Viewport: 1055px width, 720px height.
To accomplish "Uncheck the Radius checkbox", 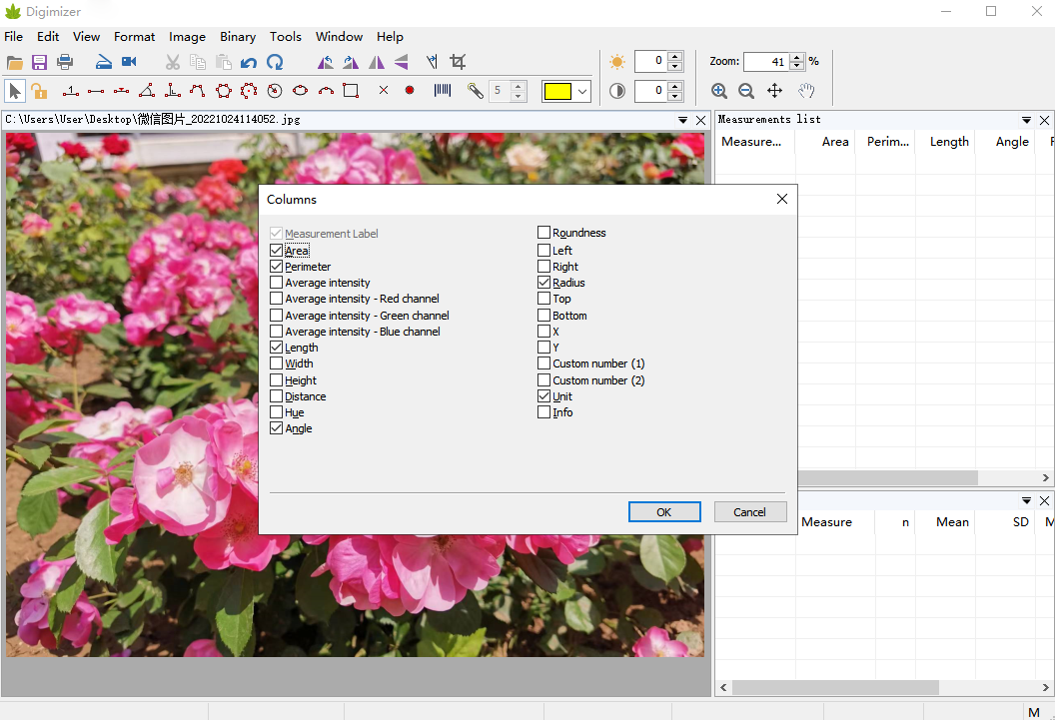I will [x=543, y=283].
